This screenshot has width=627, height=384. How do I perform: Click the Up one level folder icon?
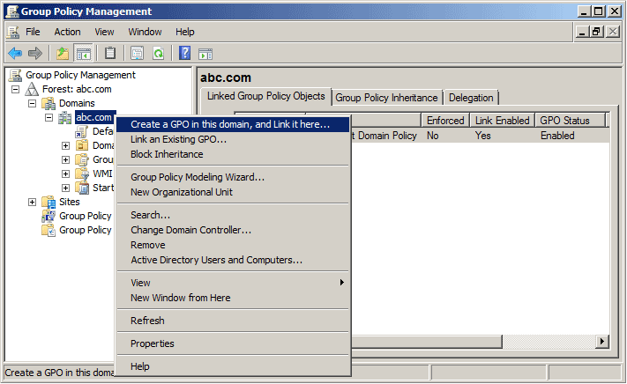(x=63, y=53)
